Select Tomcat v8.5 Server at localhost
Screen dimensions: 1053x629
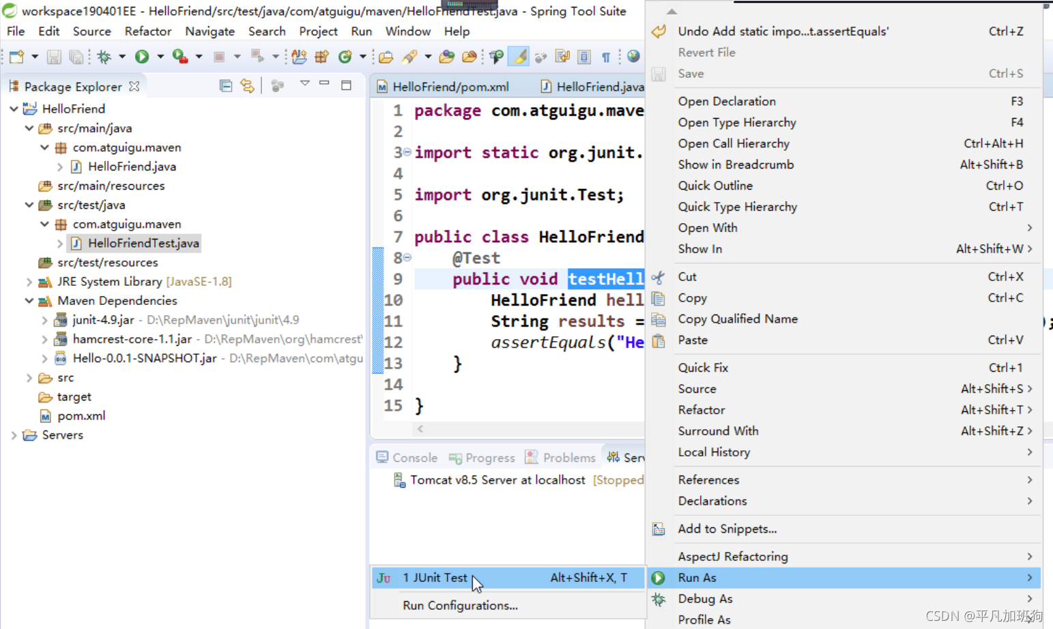(x=498, y=480)
